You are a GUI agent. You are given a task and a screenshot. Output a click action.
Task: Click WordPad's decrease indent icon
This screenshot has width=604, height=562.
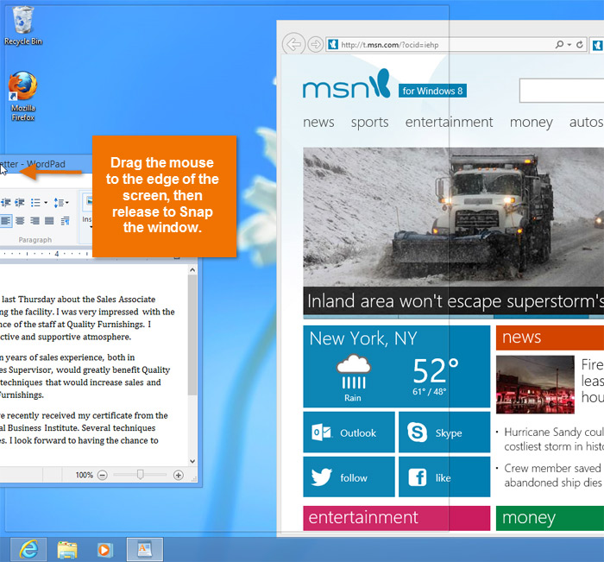click(6, 202)
